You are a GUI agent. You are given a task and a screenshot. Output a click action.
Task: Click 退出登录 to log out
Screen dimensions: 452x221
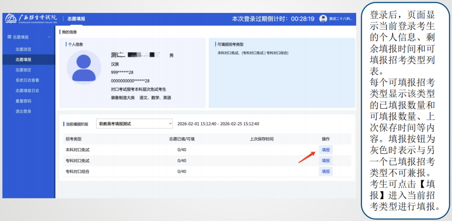click(x=23, y=111)
